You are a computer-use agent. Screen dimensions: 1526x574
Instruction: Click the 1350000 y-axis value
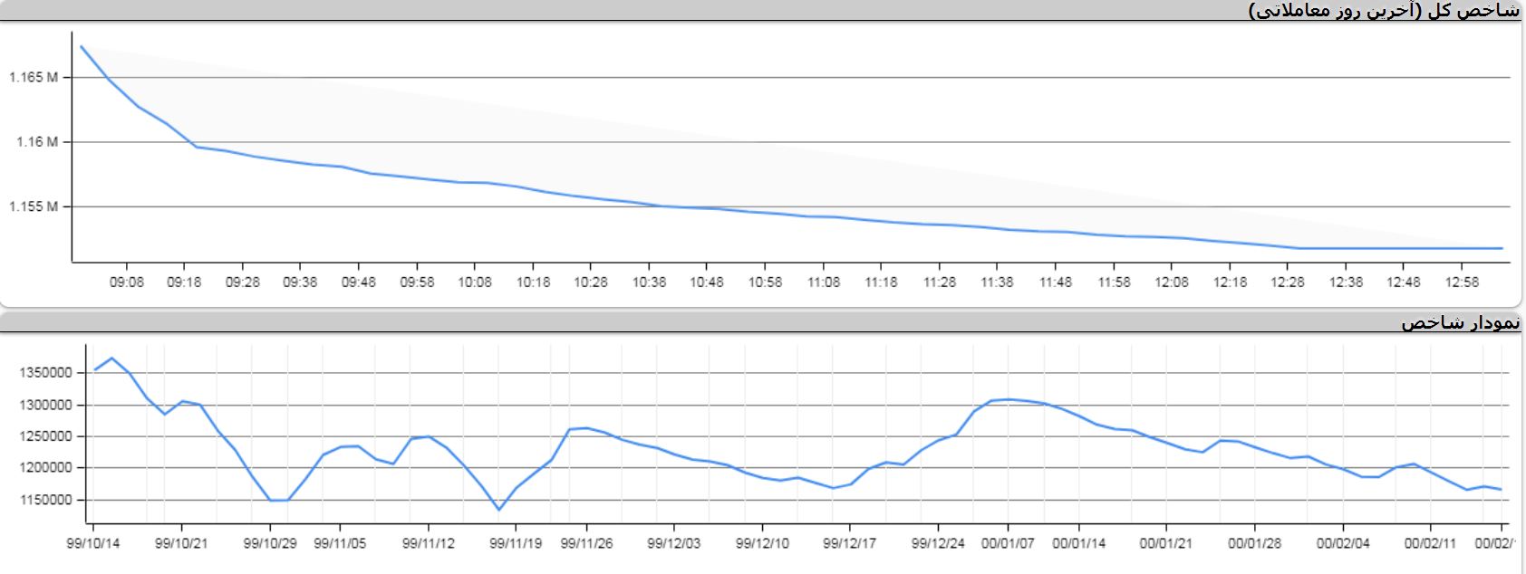[x=45, y=373]
